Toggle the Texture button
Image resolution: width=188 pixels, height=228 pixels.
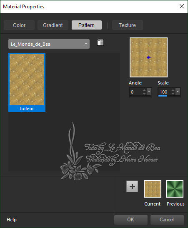tap(128, 25)
